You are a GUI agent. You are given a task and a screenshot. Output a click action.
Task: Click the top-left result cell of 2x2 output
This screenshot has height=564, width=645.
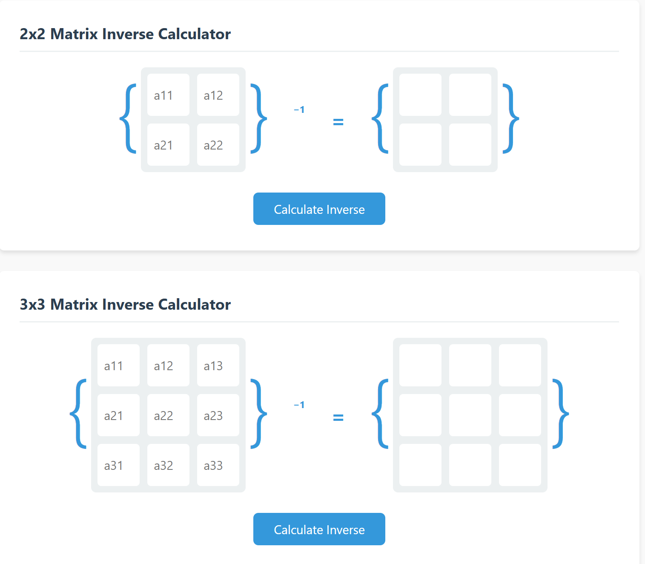coord(420,95)
